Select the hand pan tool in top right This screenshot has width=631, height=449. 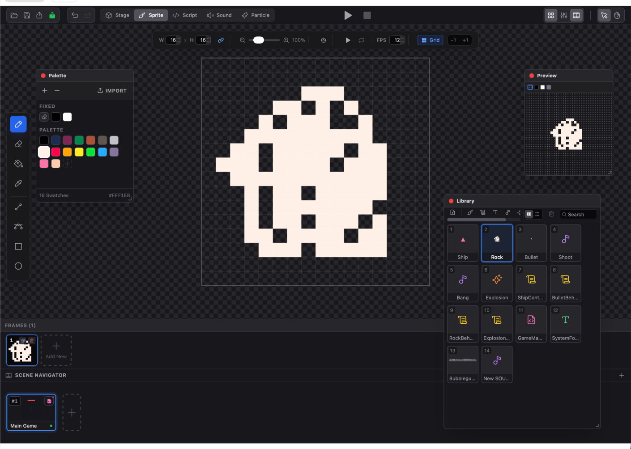(617, 15)
